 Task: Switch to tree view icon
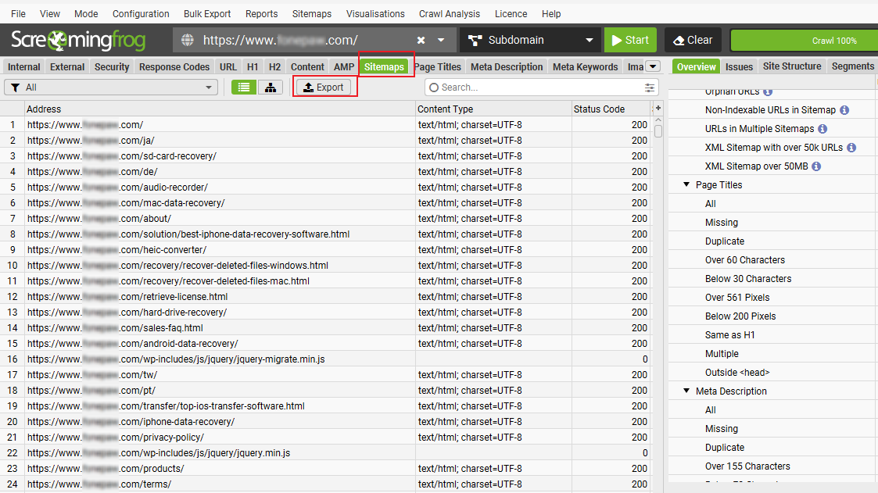click(x=271, y=88)
